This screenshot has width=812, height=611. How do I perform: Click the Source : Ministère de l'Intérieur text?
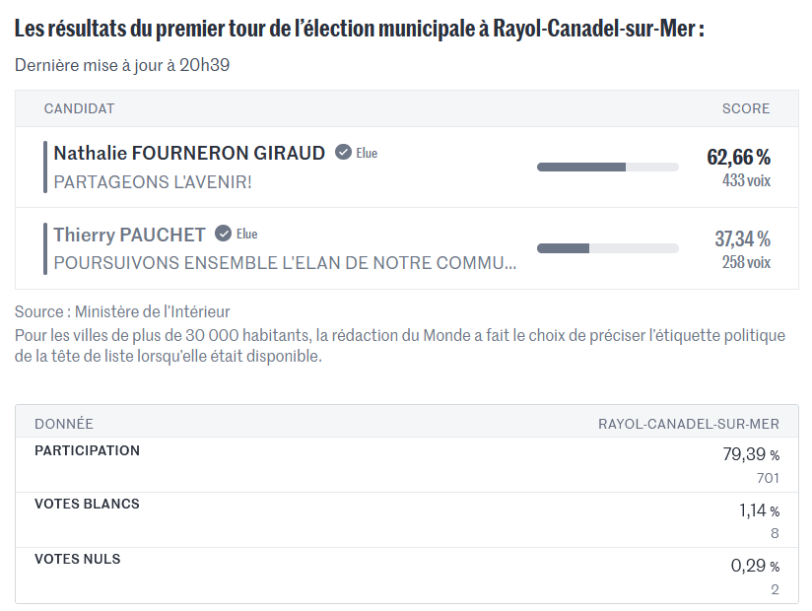[122, 312]
